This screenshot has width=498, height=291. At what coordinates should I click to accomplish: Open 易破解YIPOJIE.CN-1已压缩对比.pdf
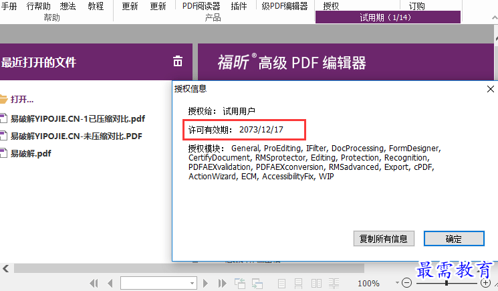(x=78, y=119)
